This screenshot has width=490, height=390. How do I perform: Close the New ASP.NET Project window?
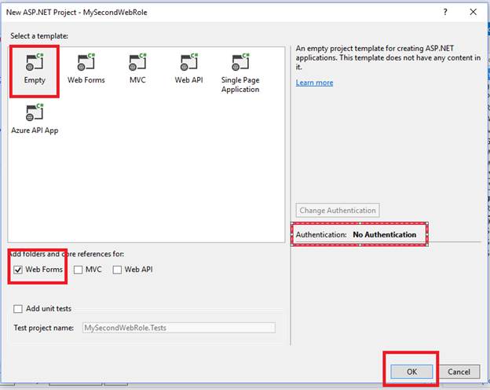pyautogui.click(x=474, y=12)
